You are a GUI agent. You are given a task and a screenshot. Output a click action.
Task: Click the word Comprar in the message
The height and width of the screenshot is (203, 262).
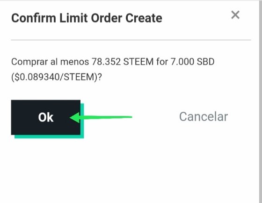pyautogui.click(x=29, y=62)
